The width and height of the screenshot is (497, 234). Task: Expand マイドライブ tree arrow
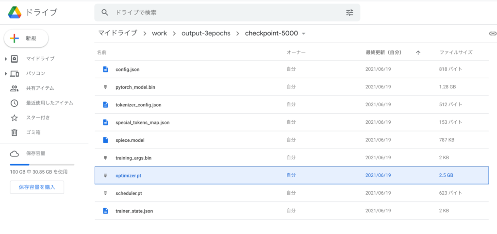[x=6, y=59]
